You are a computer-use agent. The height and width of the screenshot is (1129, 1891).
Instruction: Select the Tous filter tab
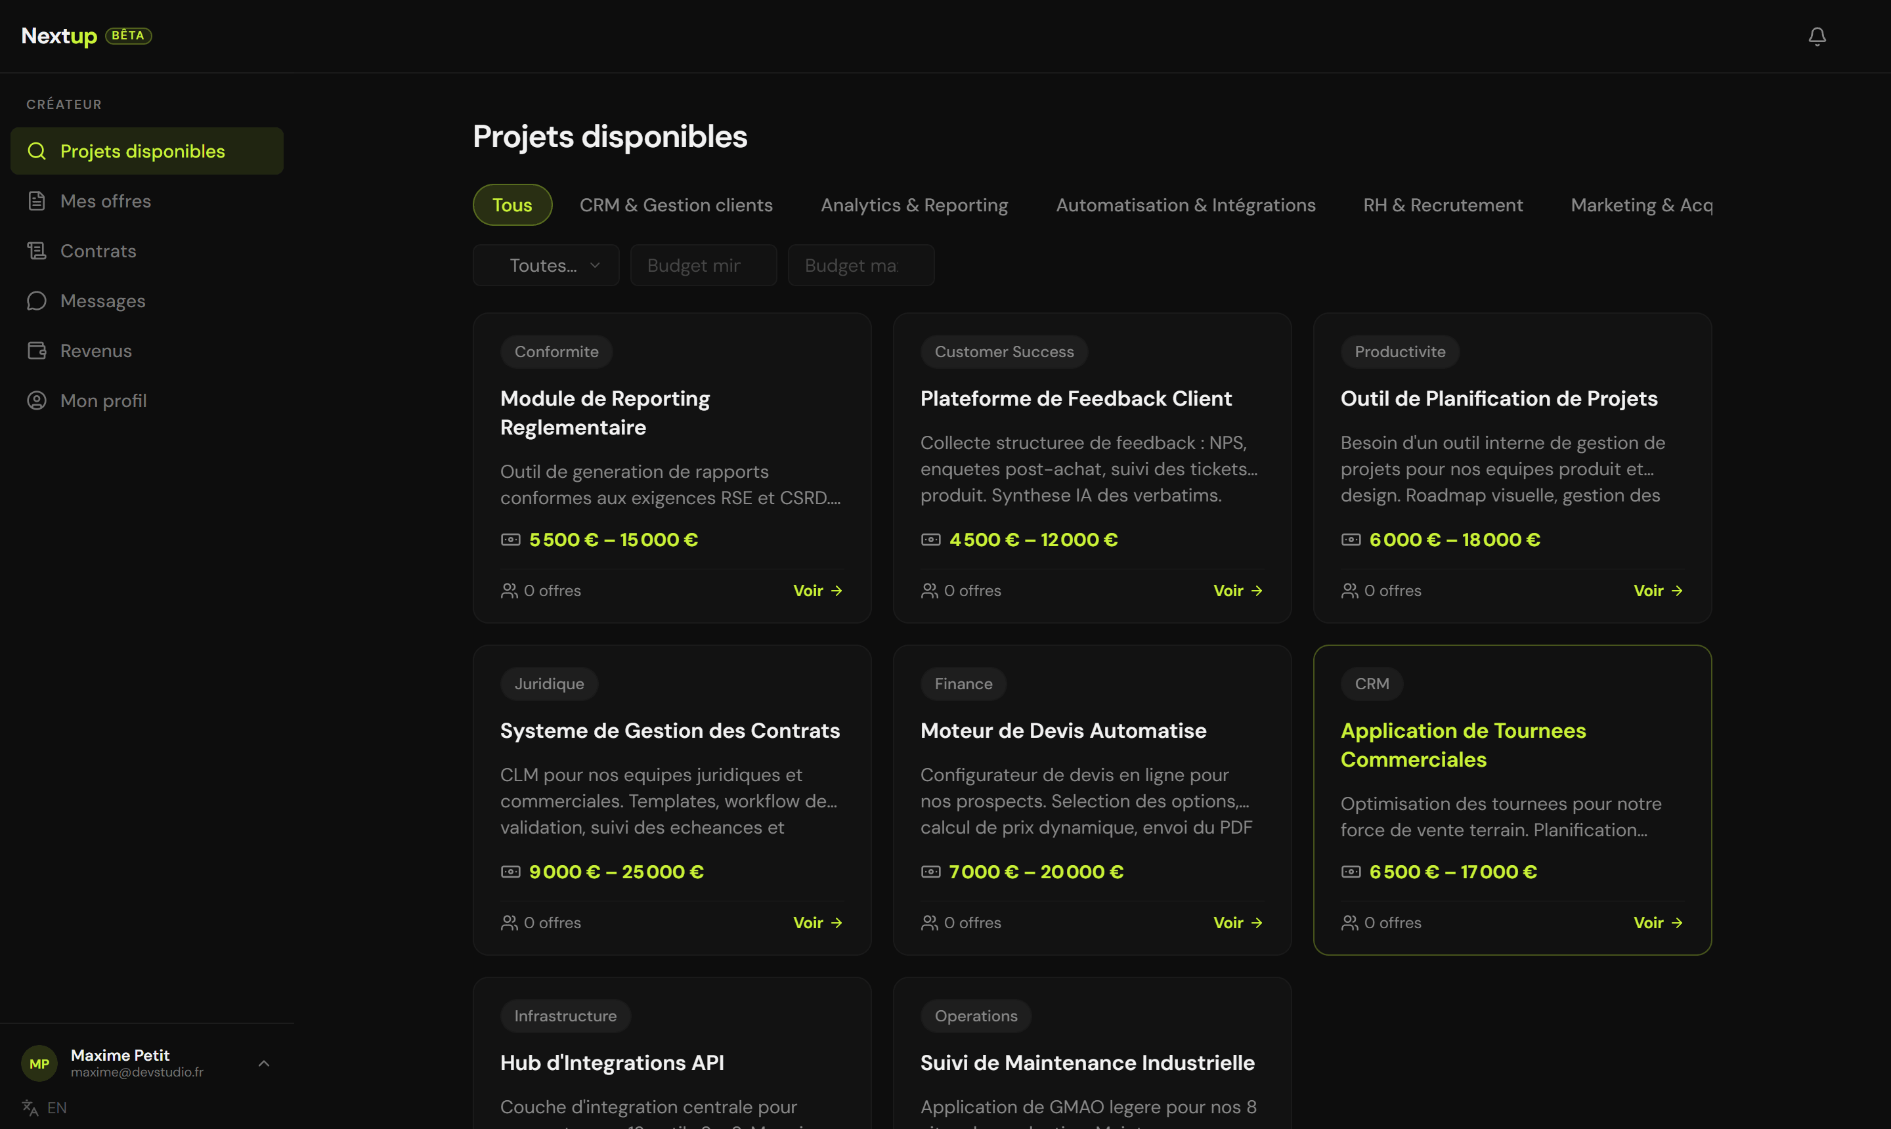tap(512, 205)
